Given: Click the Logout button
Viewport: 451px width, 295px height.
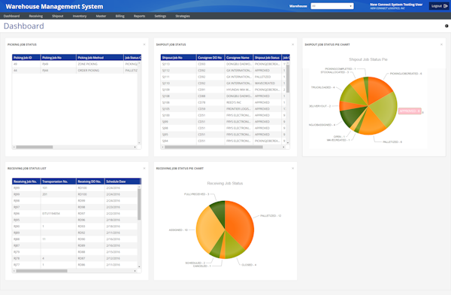Looking at the screenshot, I should click(x=439, y=6).
